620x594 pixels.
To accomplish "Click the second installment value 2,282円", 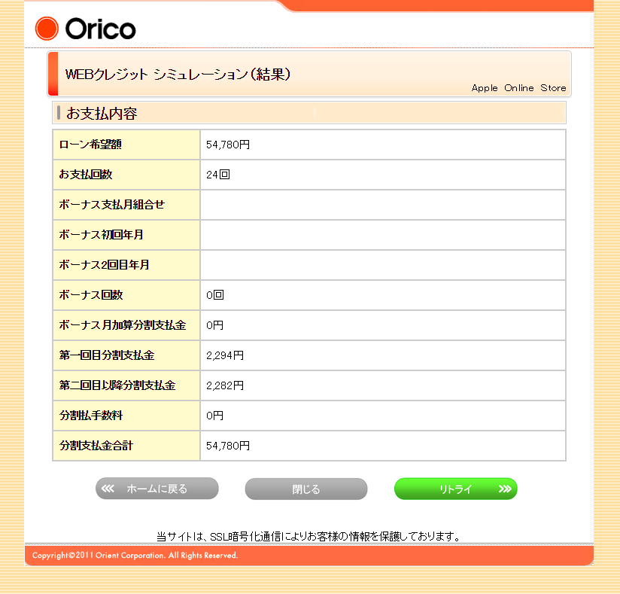I will click(225, 385).
